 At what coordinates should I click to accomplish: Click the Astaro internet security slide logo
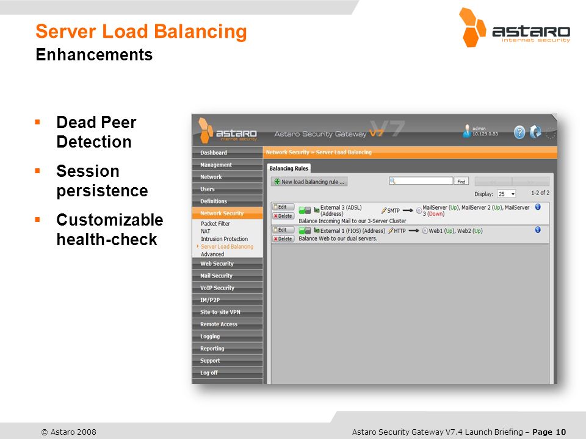(515, 27)
